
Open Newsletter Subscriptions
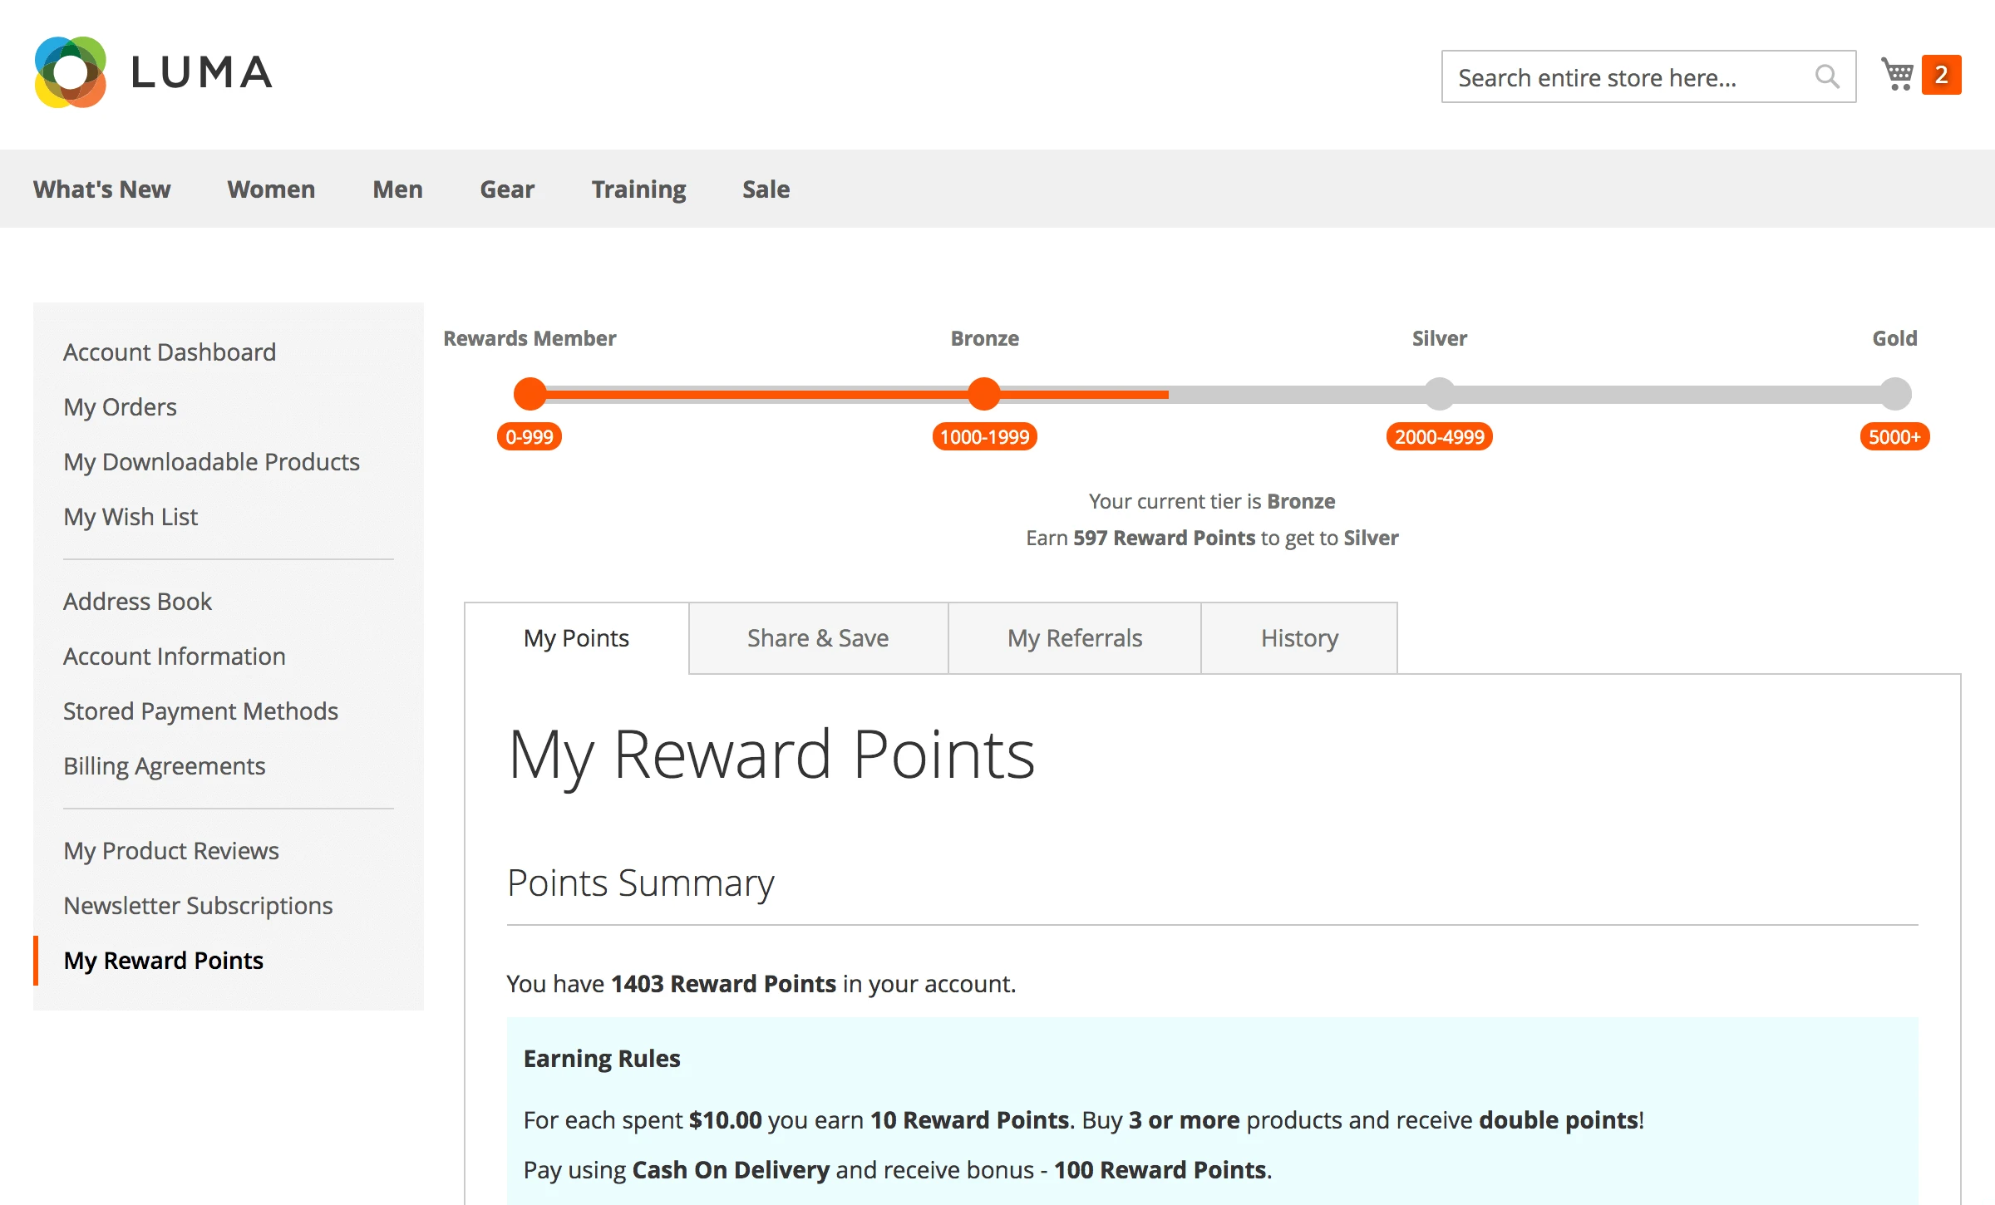click(x=199, y=905)
